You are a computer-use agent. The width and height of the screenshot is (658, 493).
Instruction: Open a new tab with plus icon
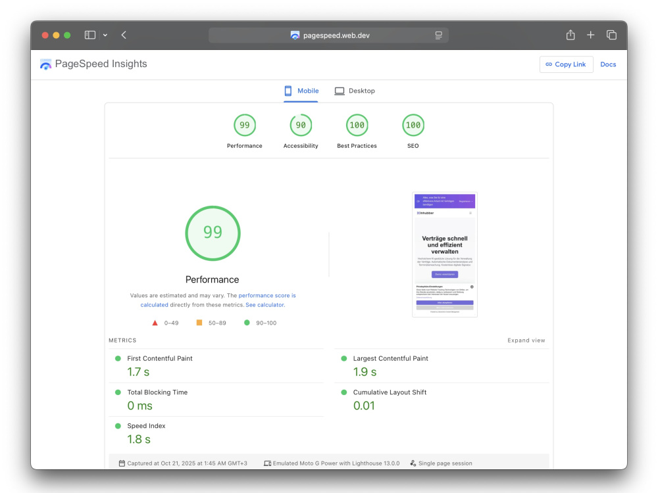[590, 35]
